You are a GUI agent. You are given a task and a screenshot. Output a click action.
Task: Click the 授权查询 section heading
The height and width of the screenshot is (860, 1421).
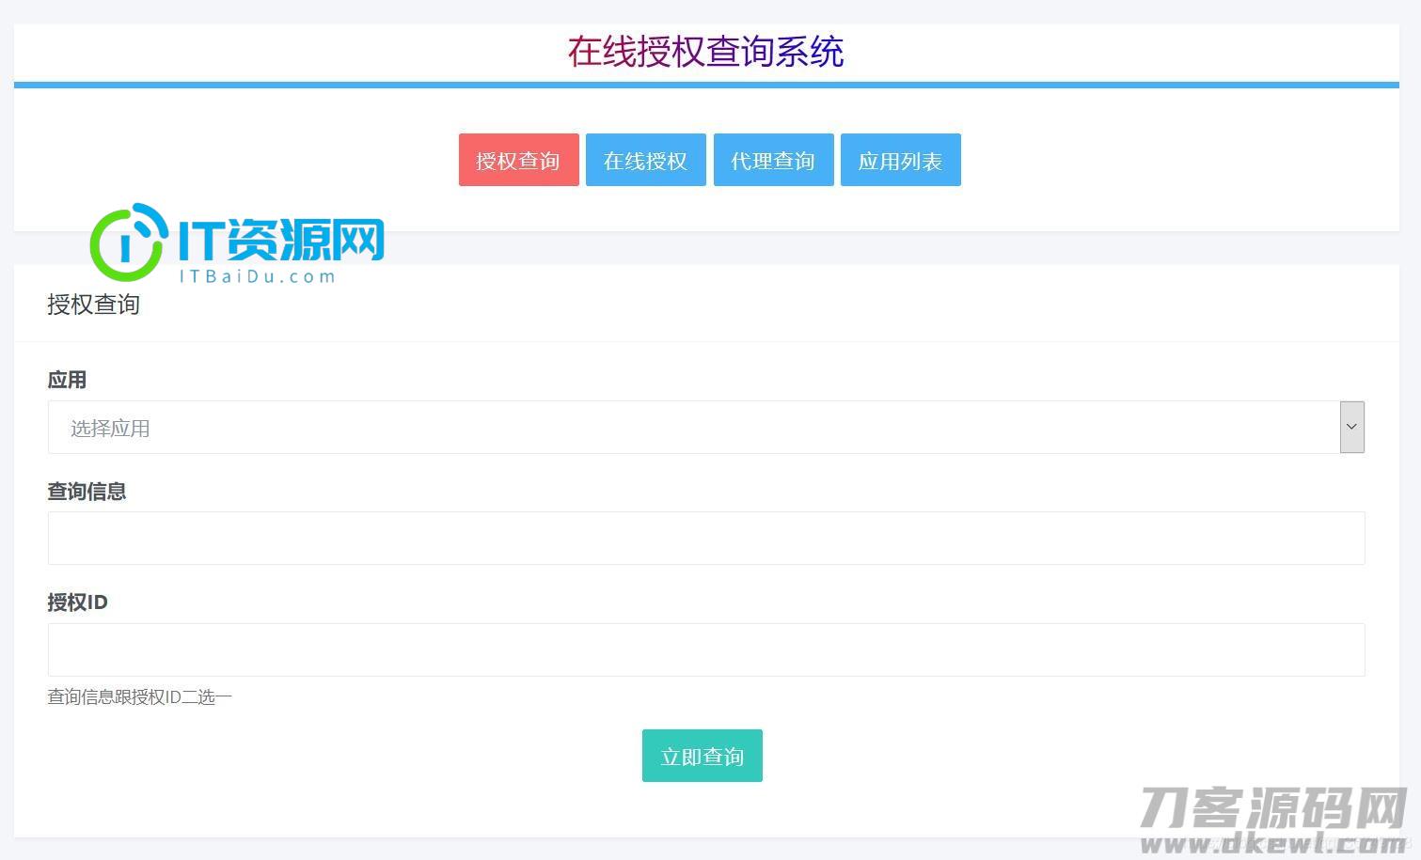[x=93, y=305]
